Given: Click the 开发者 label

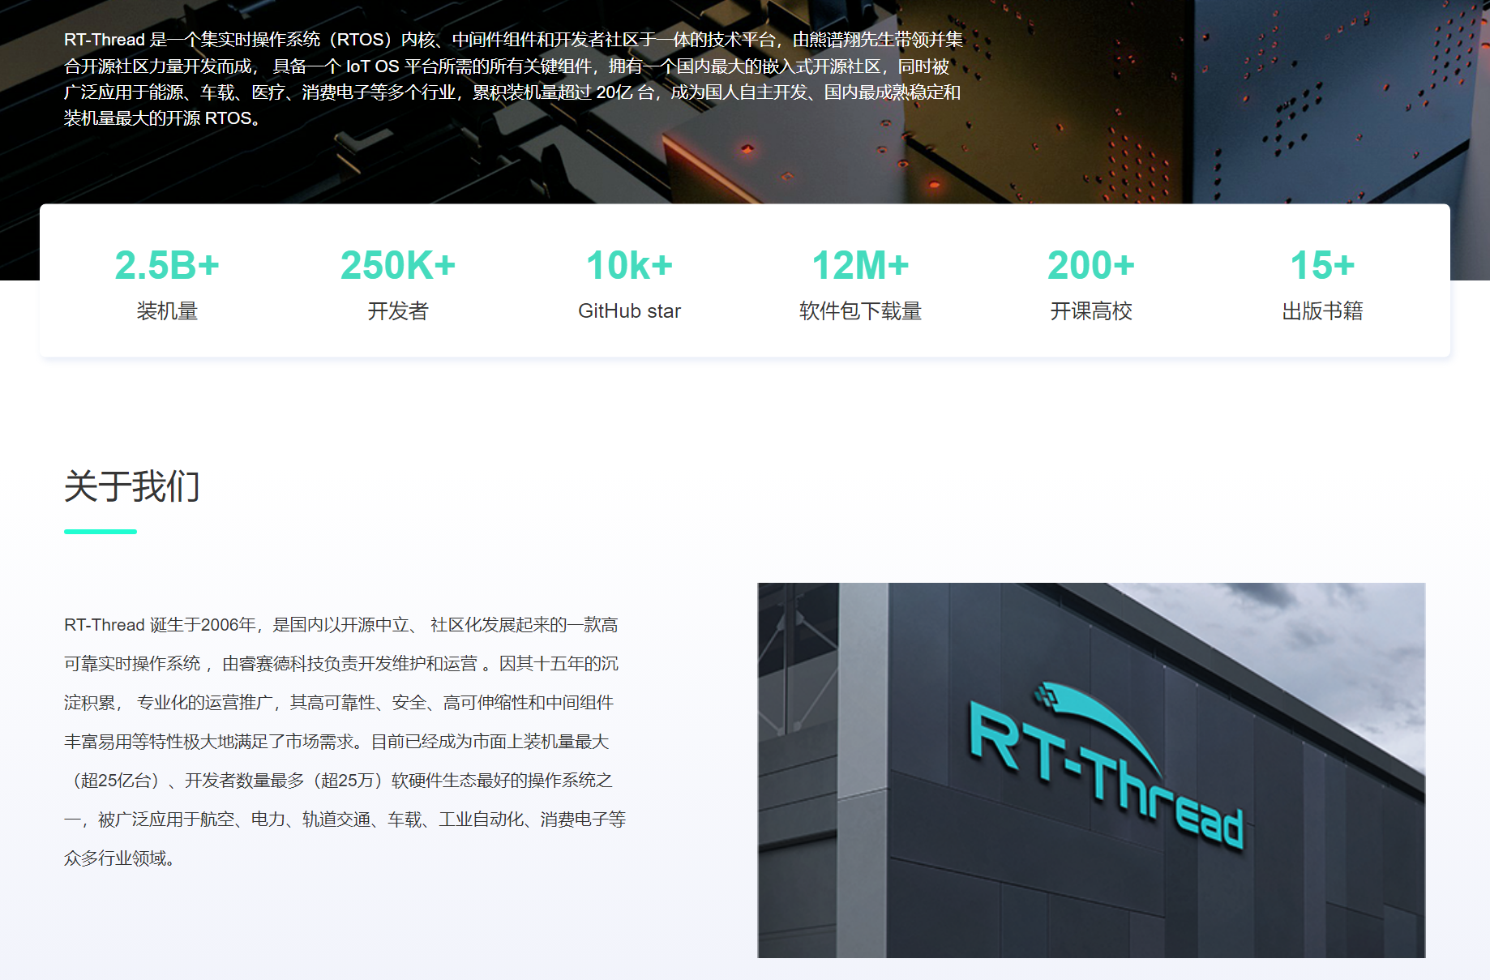Looking at the screenshot, I should (x=398, y=310).
